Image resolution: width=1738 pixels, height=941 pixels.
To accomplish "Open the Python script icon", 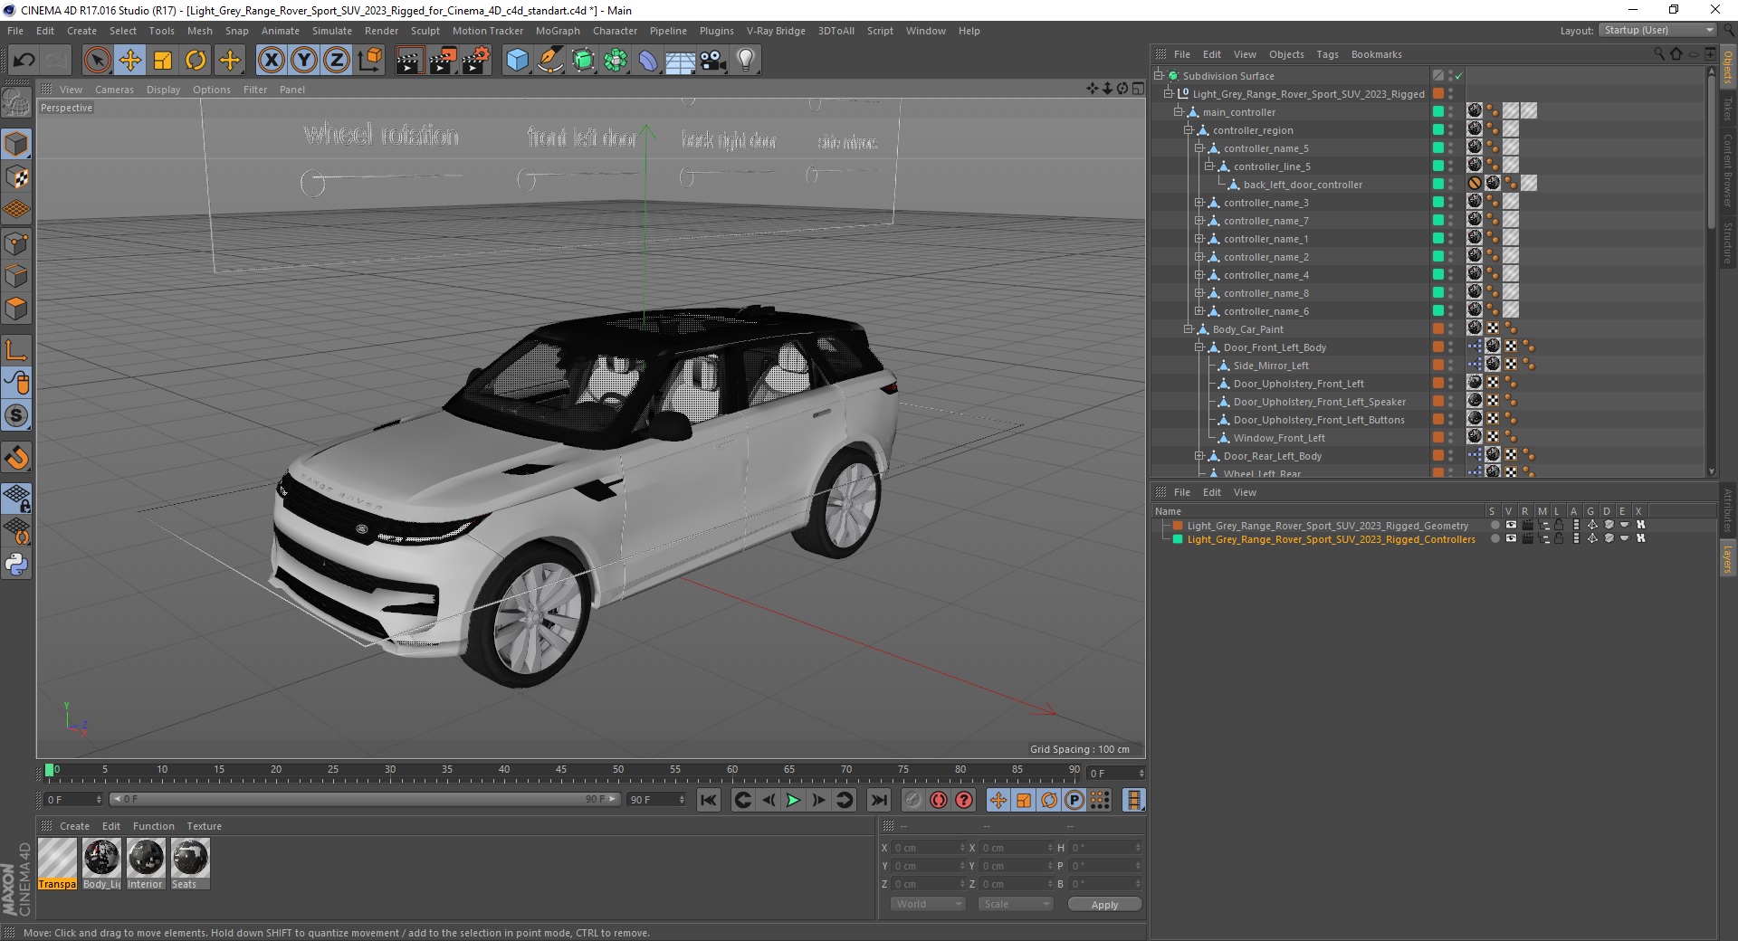I will pos(16,565).
